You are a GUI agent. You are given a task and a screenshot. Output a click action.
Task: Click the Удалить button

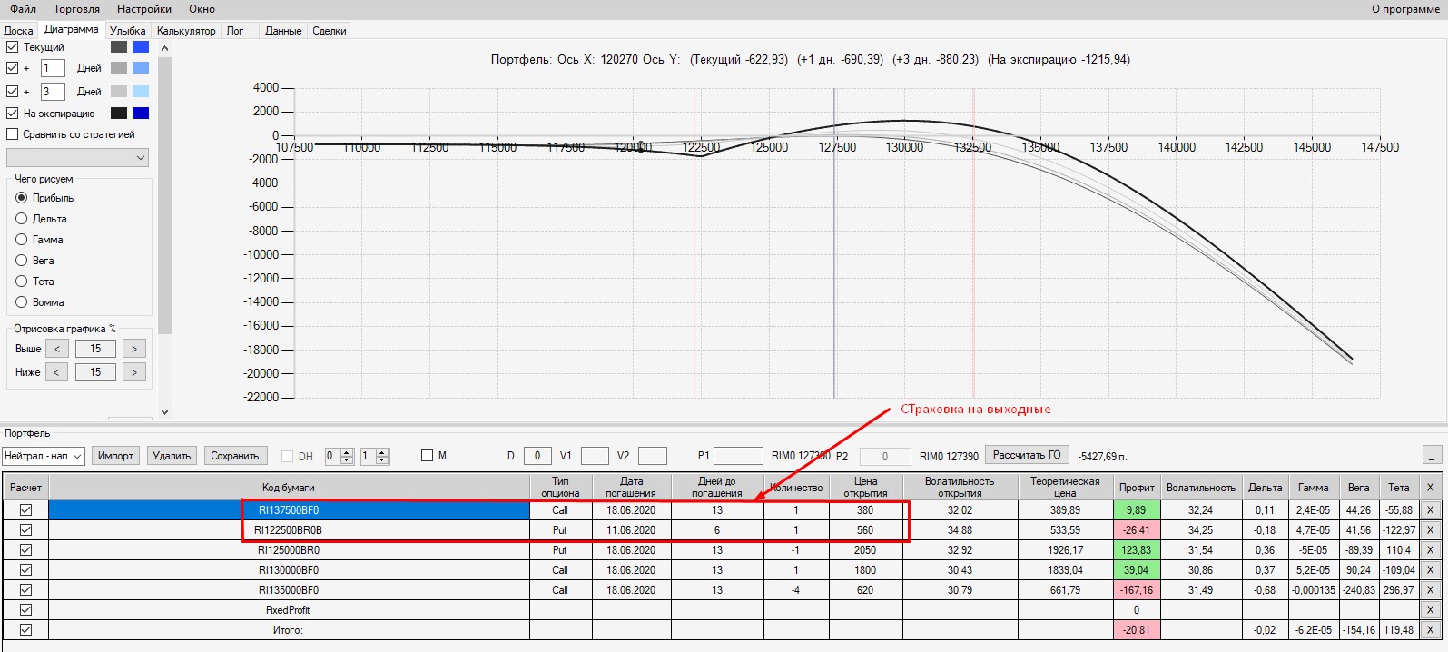click(172, 456)
